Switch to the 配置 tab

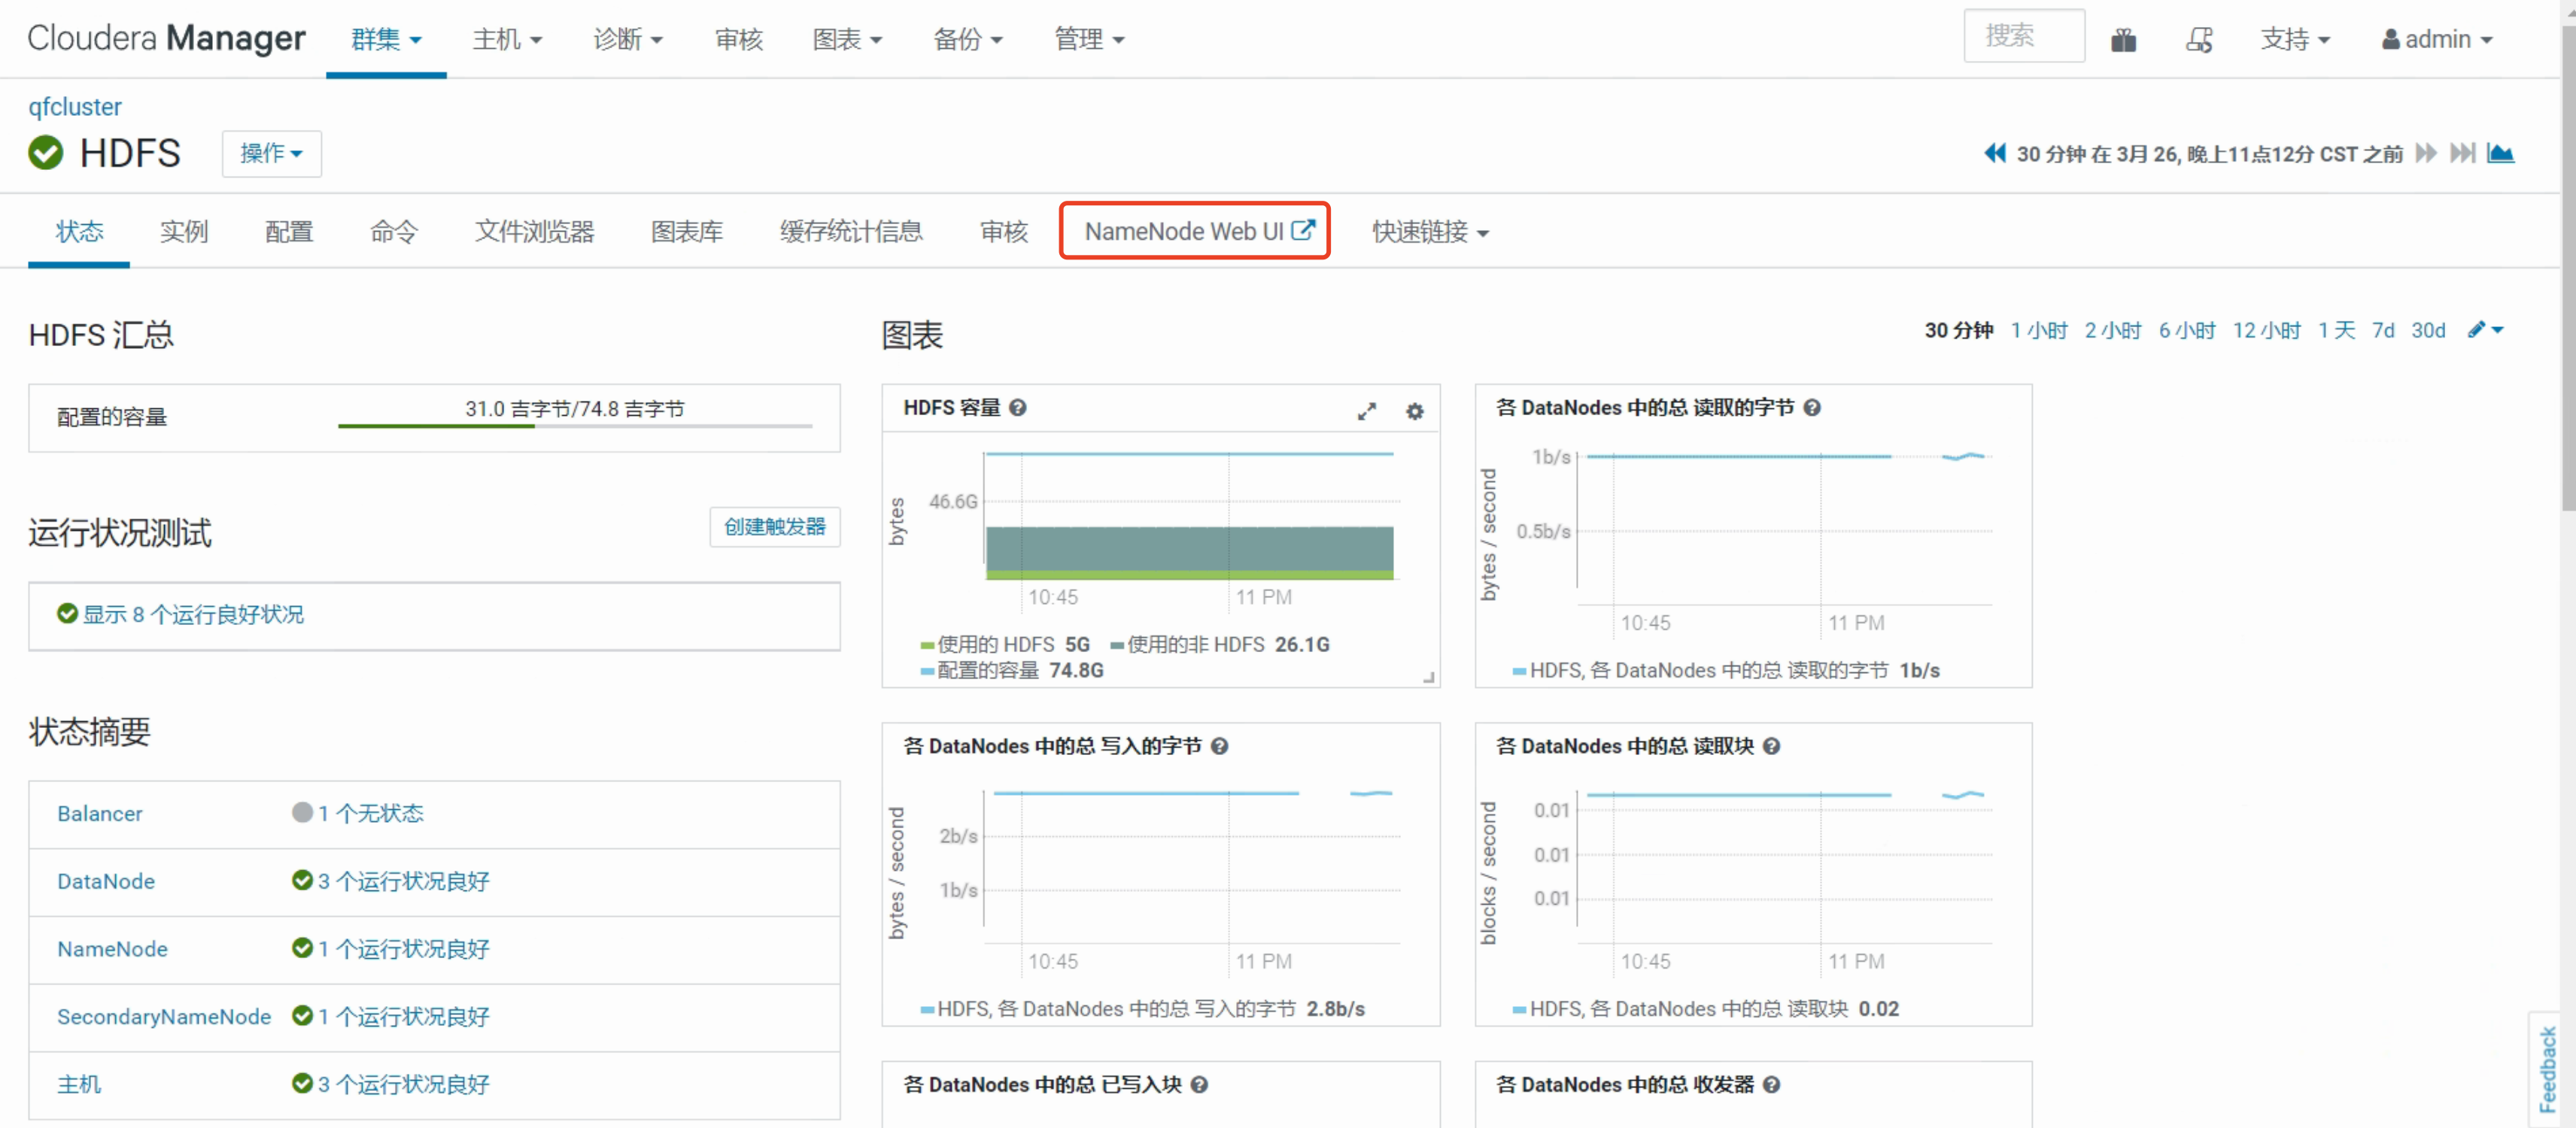point(289,232)
